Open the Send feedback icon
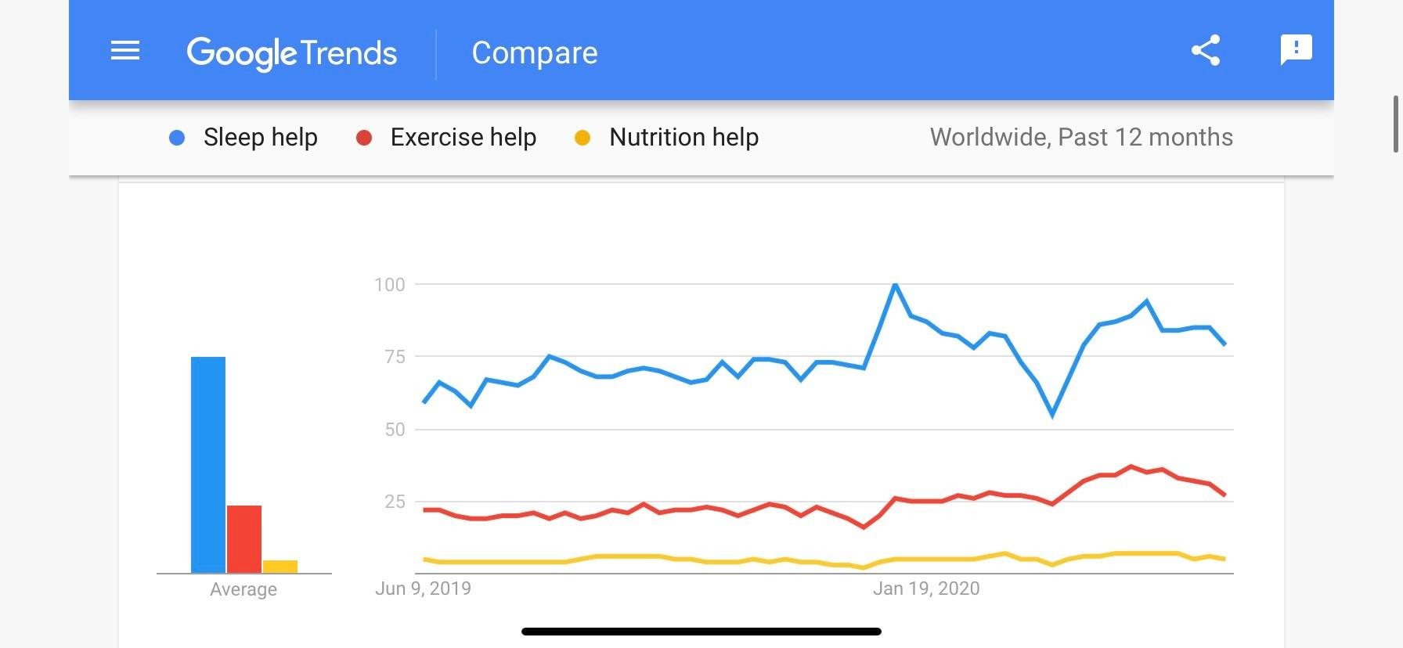This screenshot has height=648, width=1403. click(x=1296, y=50)
